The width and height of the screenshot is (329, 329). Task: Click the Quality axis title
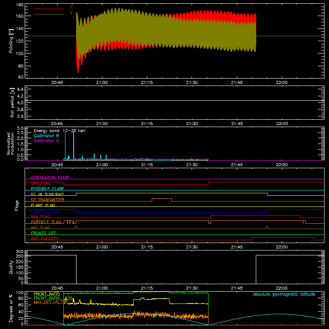[11, 267]
